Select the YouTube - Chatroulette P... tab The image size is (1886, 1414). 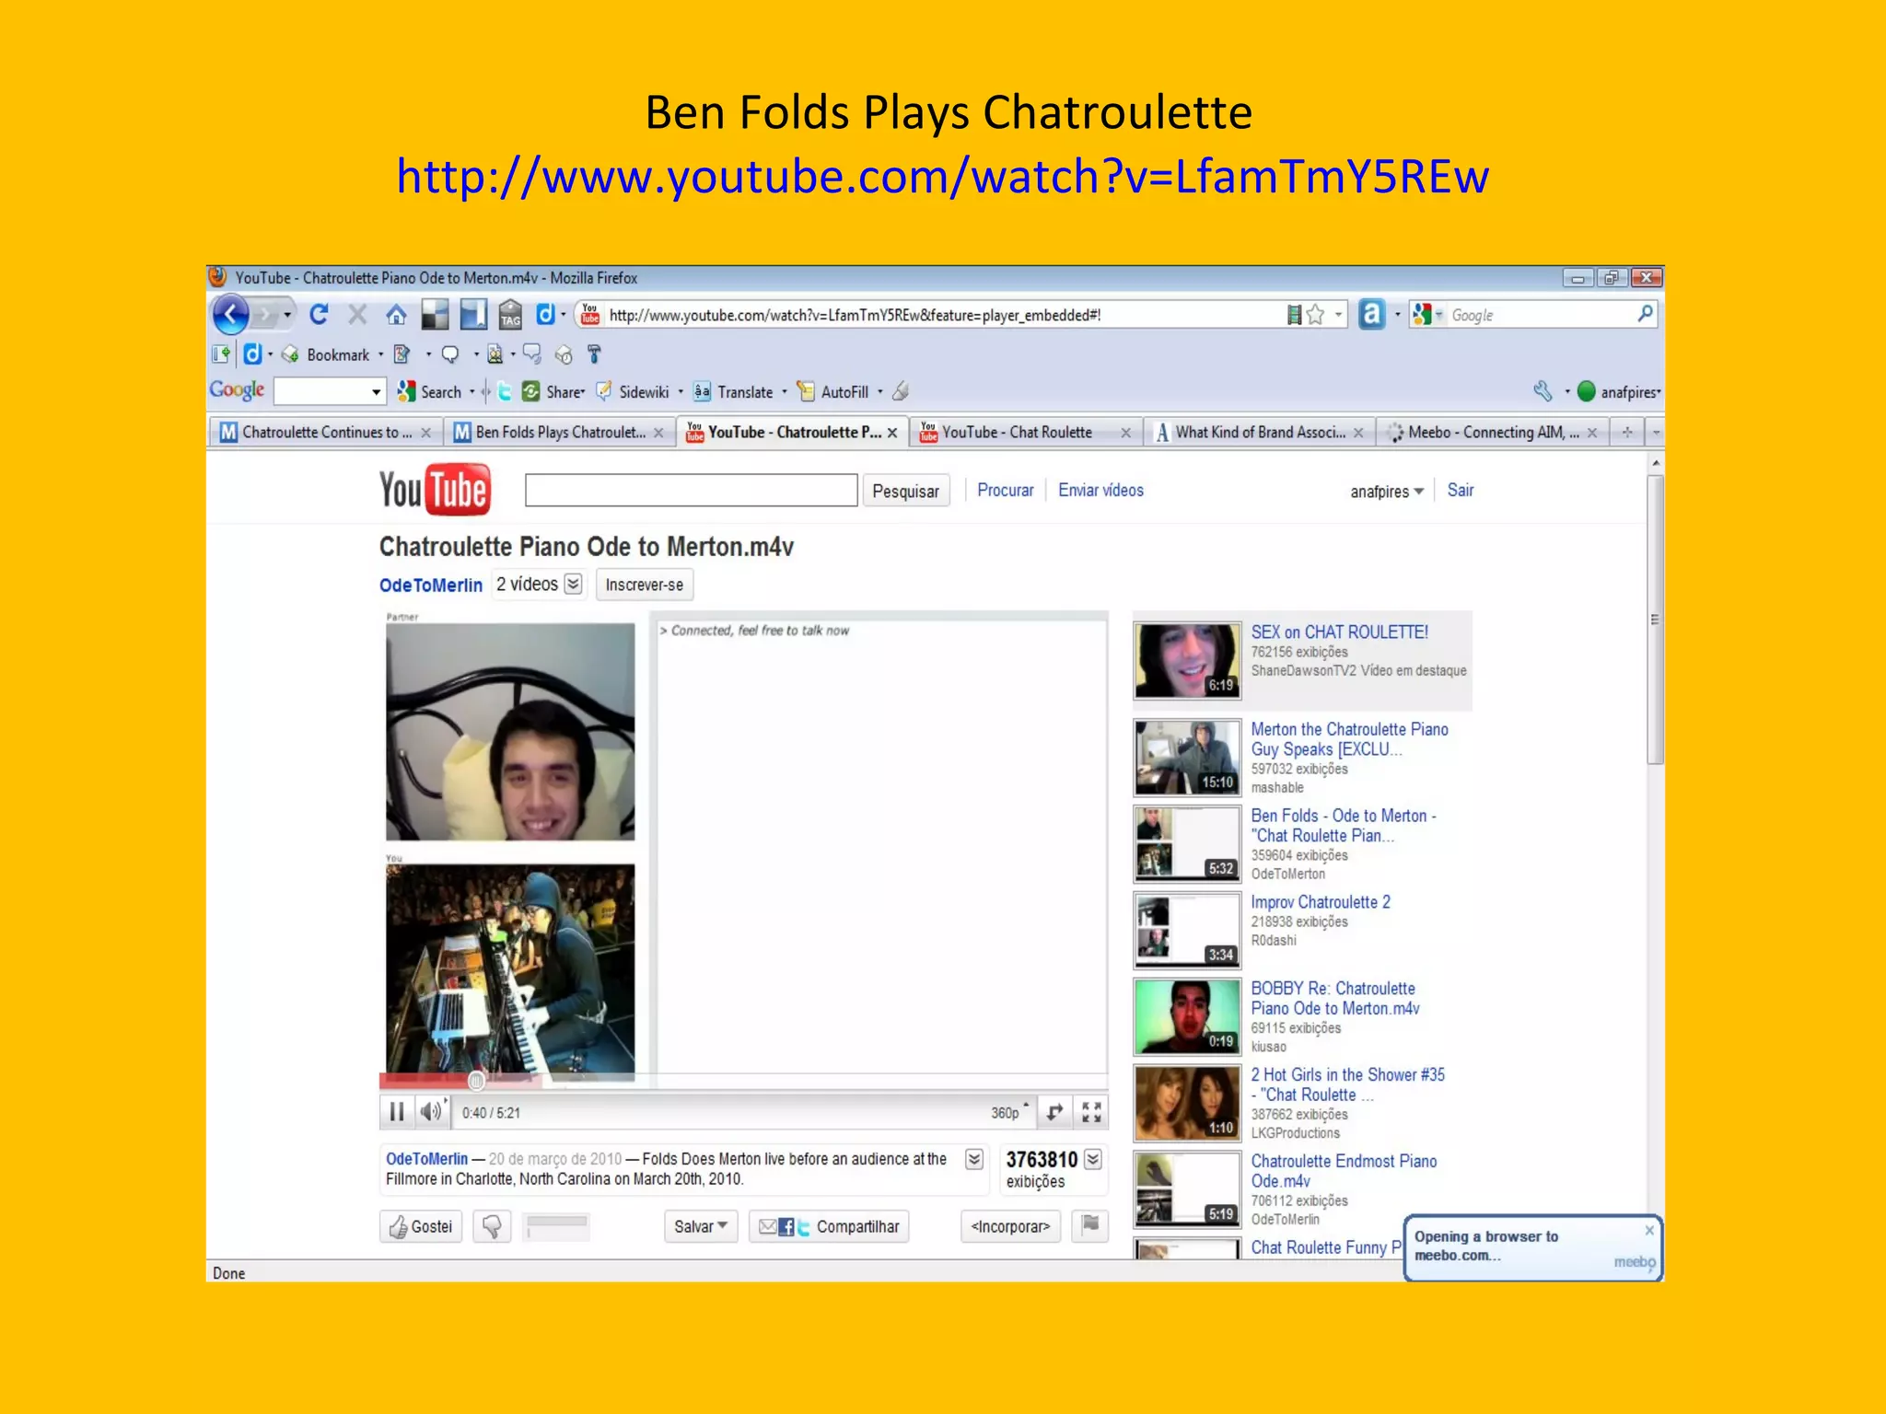tap(792, 432)
